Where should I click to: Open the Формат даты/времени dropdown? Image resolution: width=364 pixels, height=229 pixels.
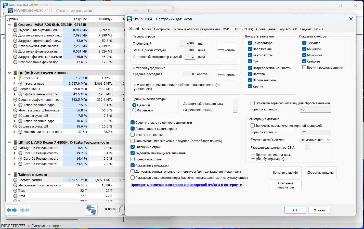(315, 140)
